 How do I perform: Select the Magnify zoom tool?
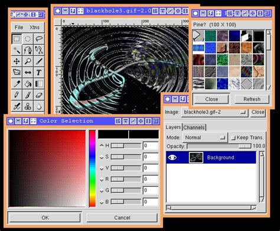pos(28,61)
